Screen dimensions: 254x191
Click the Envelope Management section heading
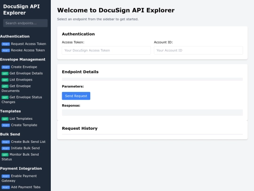[x=23, y=59]
